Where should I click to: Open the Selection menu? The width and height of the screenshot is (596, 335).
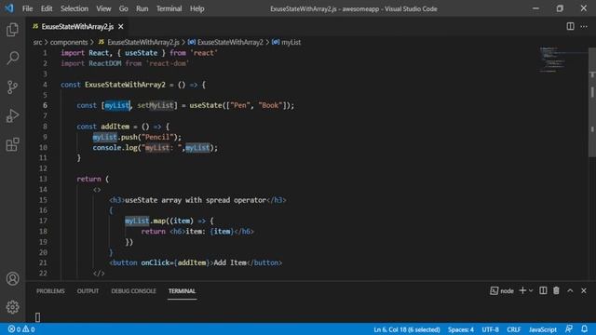(74, 8)
